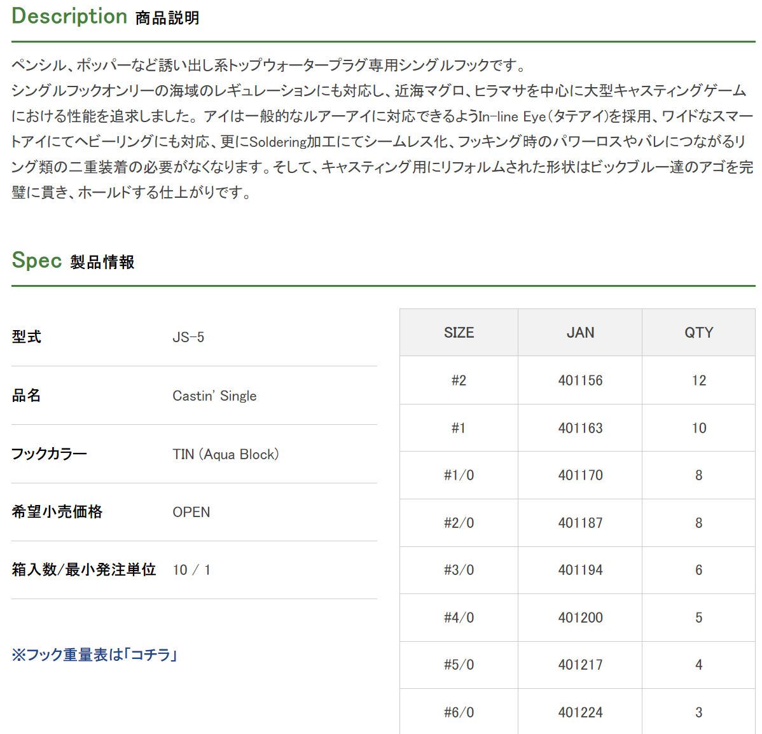Click the フックカラー label
Image resolution: width=762 pixels, height=734 pixels.
(49, 454)
